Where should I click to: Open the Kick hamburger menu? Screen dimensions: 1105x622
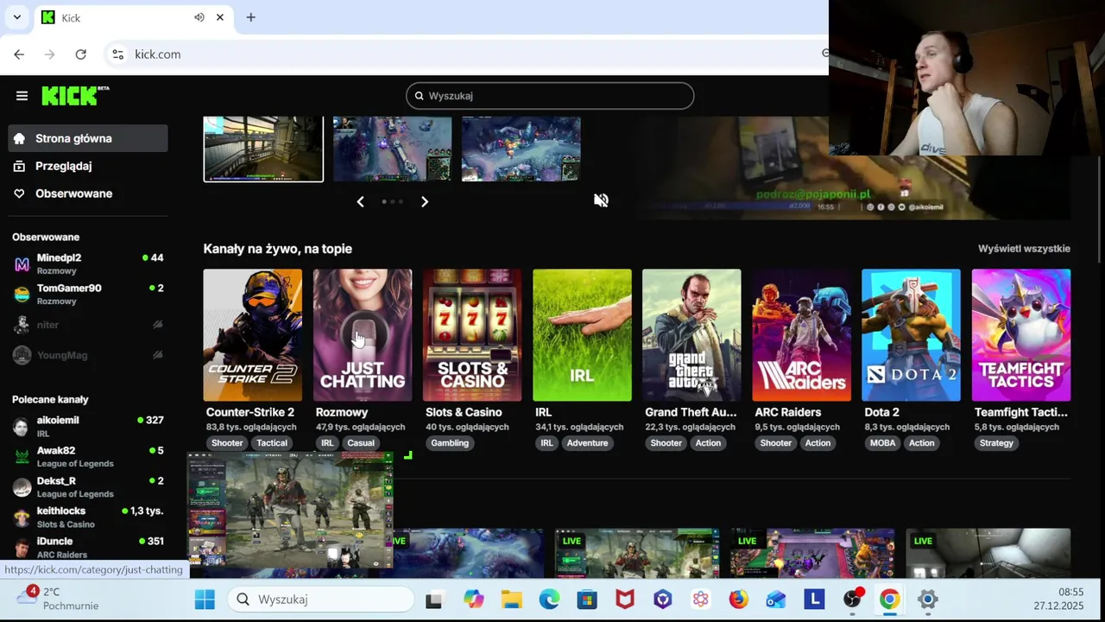click(22, 96)
